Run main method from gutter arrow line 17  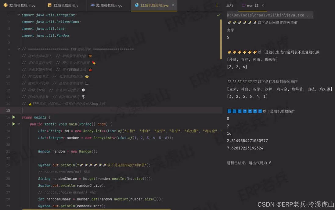click(x=14, y=124)
